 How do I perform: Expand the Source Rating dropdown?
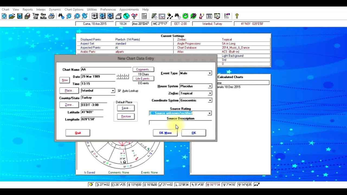point(209,113)
